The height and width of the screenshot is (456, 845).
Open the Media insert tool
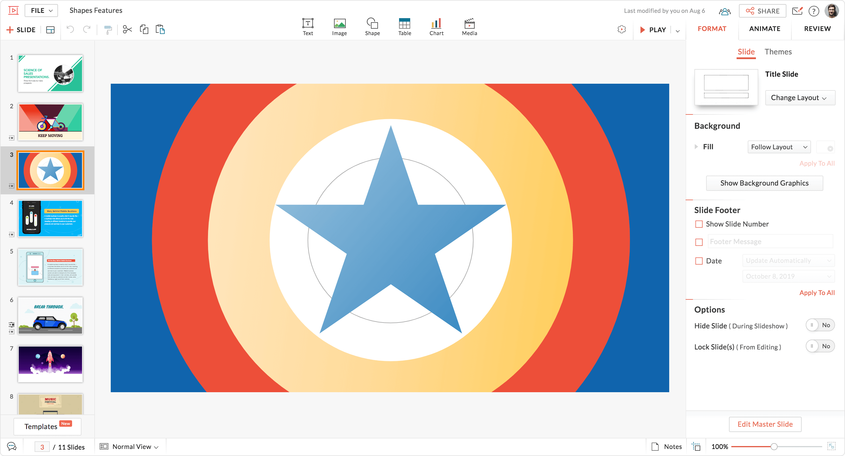click(x=469, y=27)
